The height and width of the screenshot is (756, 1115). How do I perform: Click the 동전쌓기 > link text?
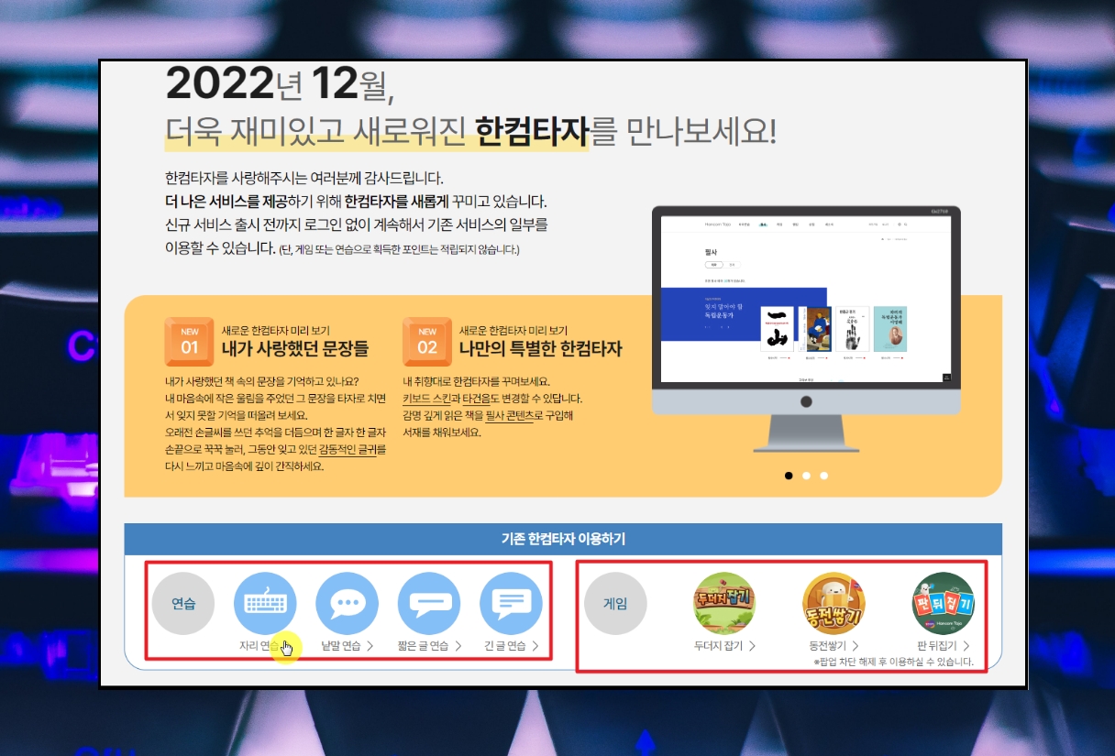point(833,646)
